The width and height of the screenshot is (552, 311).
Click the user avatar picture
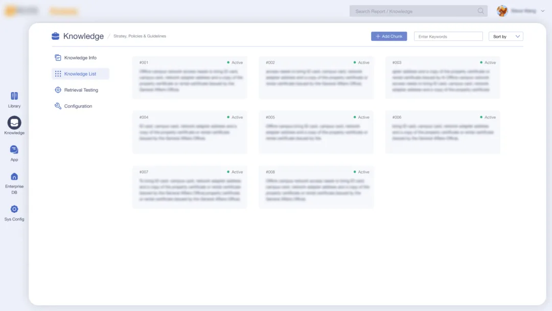[x=502, y=11]
